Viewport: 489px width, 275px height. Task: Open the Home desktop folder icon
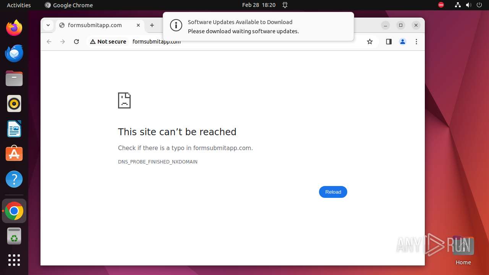pyautogui.click(x=463, y=250)
